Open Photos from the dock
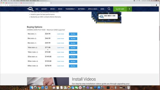This screenshot has height=90, width=160. [69, 88]
